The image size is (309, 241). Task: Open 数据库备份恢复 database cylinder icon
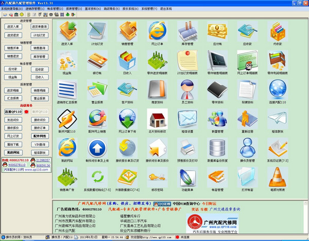pyautogui.click(x=217, y=148)
